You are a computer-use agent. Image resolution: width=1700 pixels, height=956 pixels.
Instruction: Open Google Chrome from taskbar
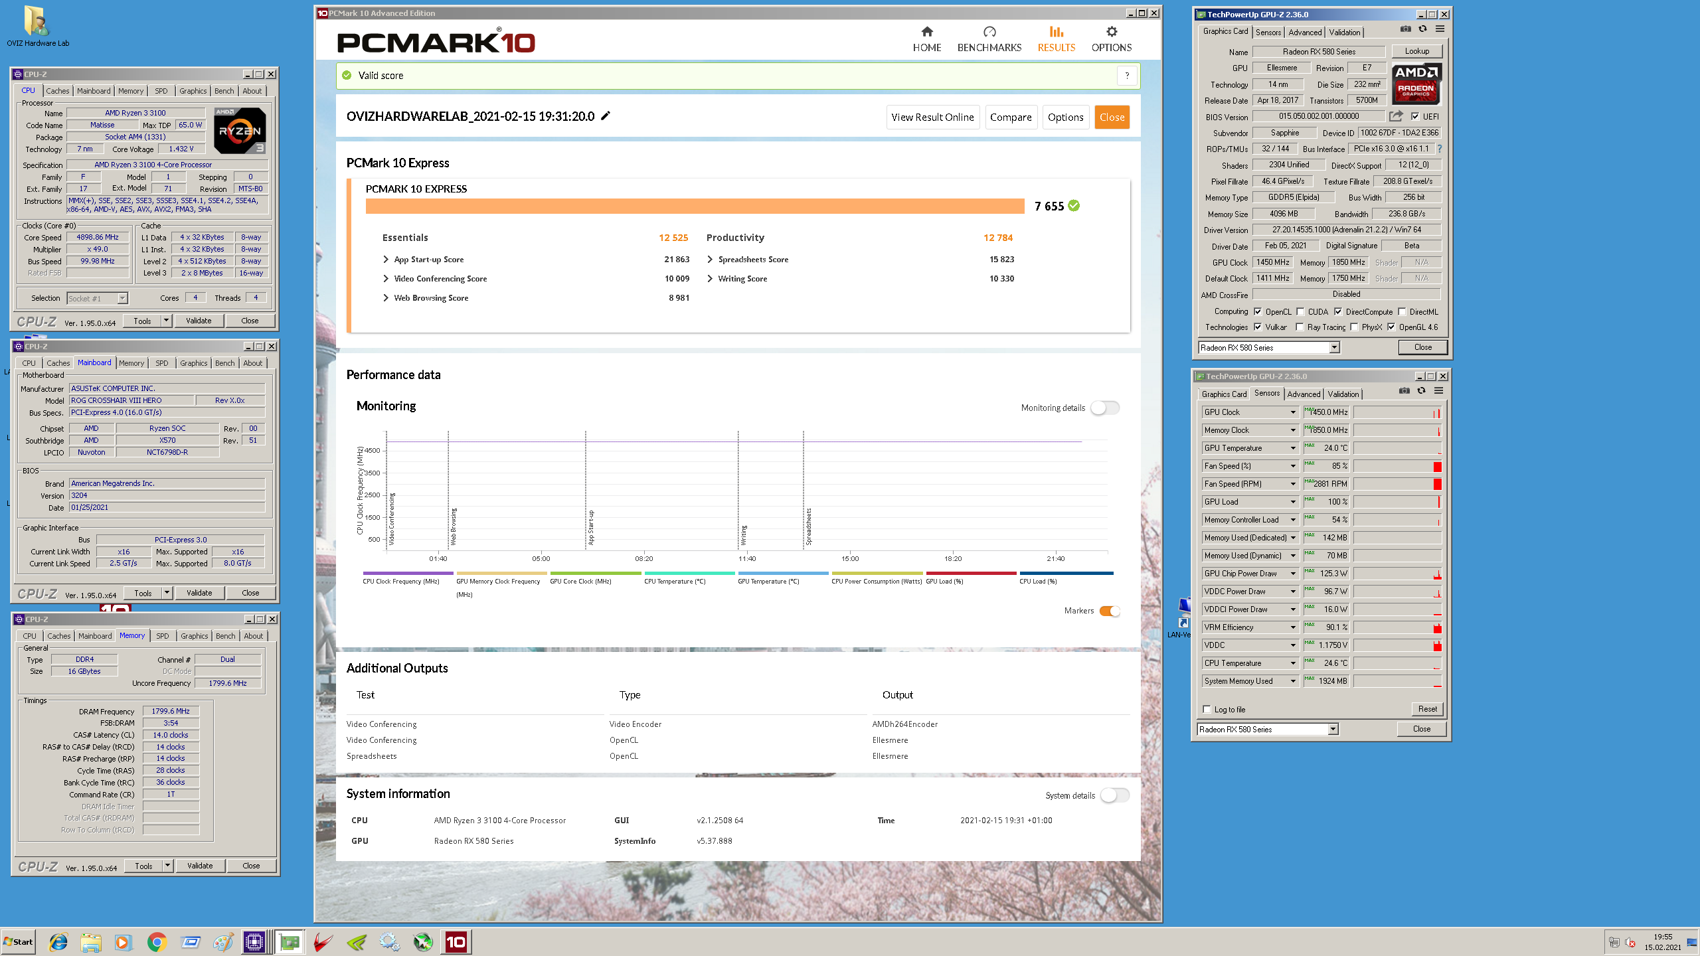point(157,942)
